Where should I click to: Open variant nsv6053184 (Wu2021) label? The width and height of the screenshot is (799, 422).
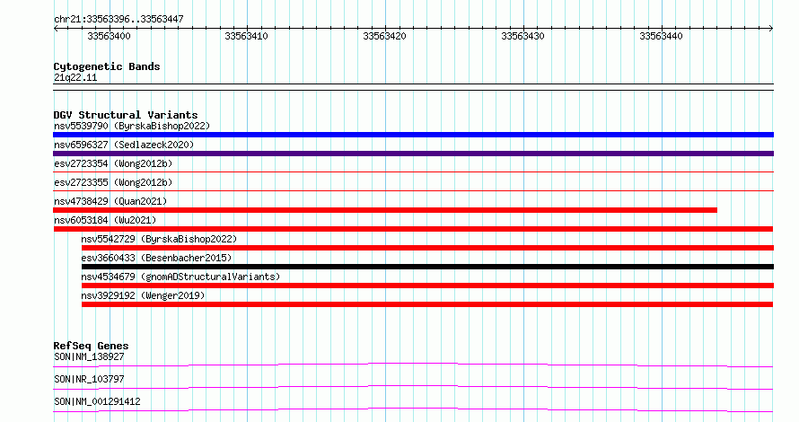coord(105,220)
